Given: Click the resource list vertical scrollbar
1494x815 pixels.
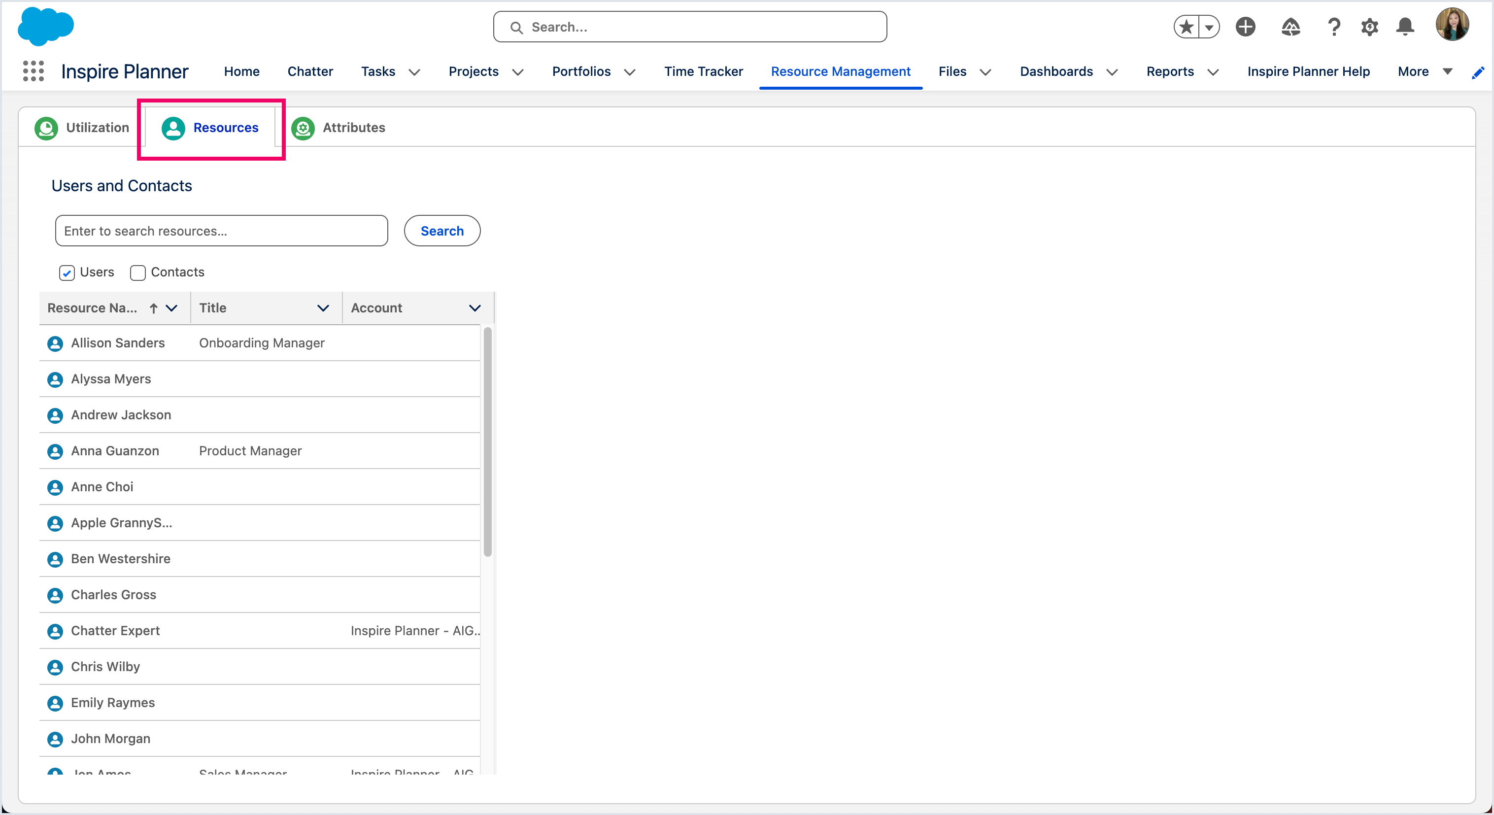Looking at the screenshot, I should point(488,442).
